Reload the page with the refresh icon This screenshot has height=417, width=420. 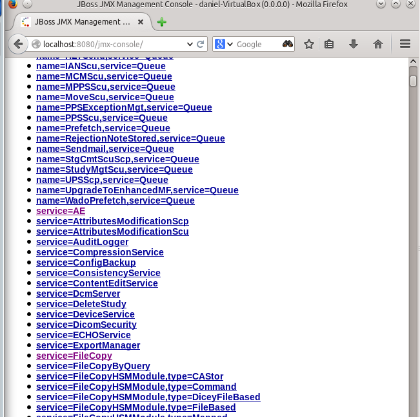[201, 44]
